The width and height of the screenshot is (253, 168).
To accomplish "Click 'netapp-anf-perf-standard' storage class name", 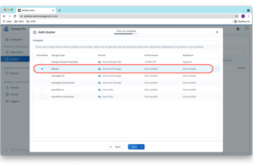I will [x=64, y=62].
